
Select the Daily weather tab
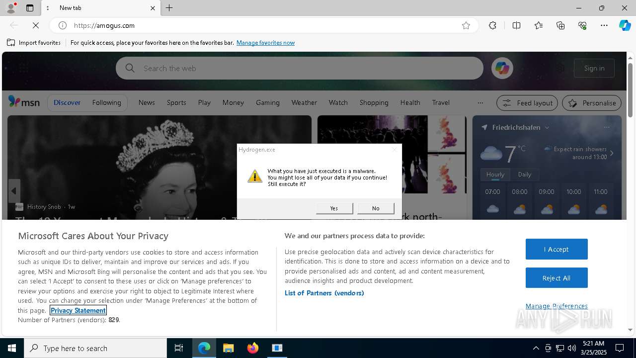(x=525, y=175)
